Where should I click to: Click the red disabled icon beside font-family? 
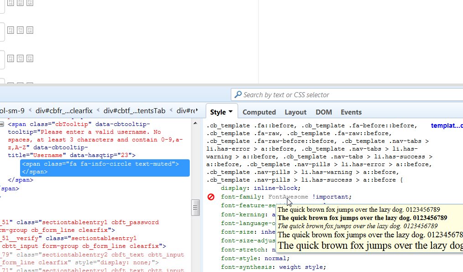click(211, 197)
